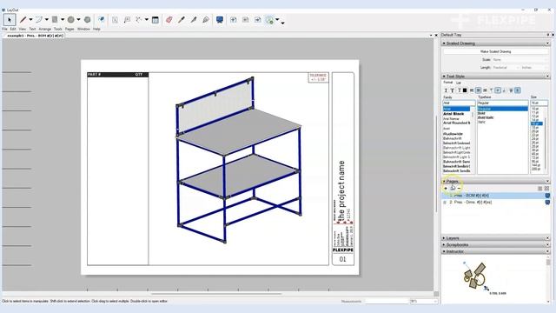
Task: Click the black text color swatch
Action: 465,90
